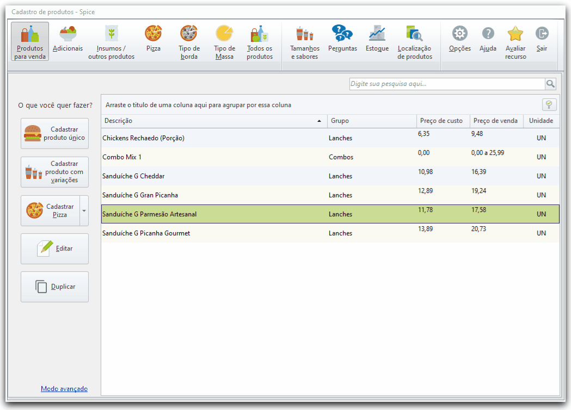The image size is (571, 410).
Task: Open the Pizza toolbar icon
Action: tap(154, 34)
